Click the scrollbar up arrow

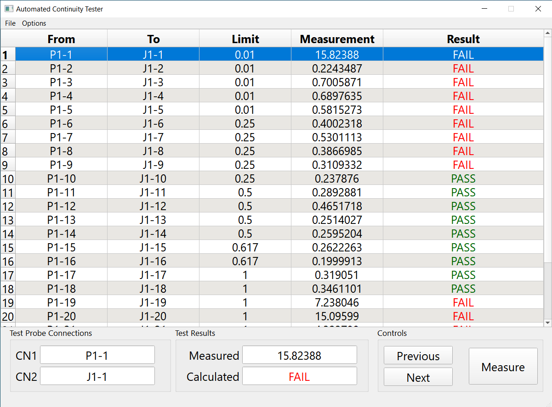[x=547, y=33]
